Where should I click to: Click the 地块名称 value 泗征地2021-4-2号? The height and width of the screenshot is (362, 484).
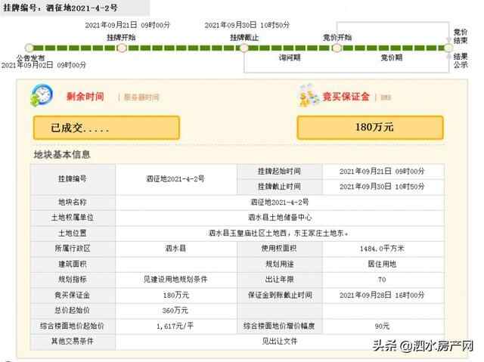(x=280, y=203)
